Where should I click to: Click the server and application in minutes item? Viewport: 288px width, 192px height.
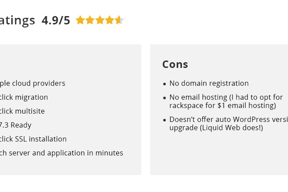pyautogui.click(x=62, y=153)
